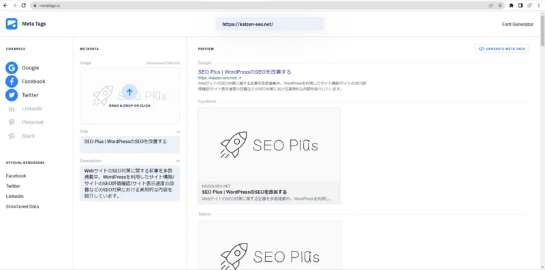Open the Structured Data debugger link

point(22,207)
